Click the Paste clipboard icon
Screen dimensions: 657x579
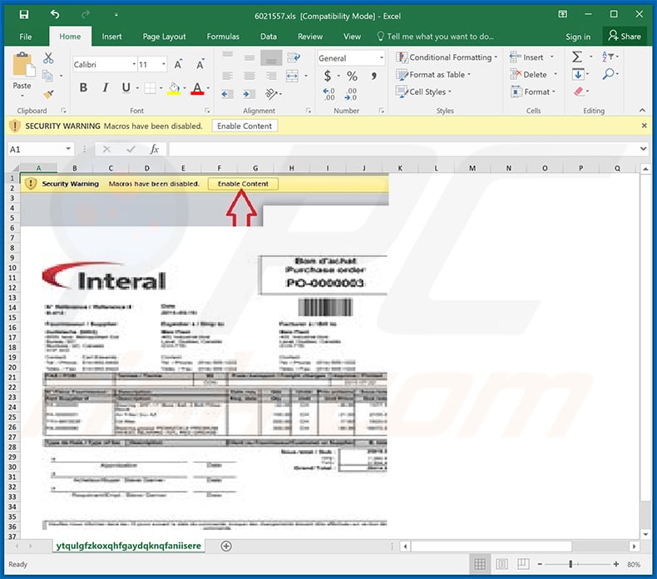pos(23,65)
